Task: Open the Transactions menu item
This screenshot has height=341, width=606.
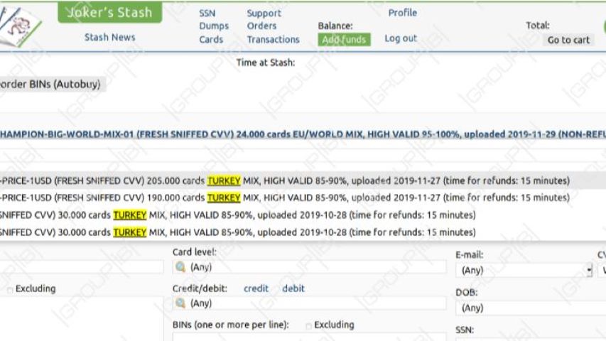Action: click(x=274, y=40)
